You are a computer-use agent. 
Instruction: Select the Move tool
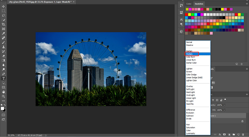coord(3,7)
